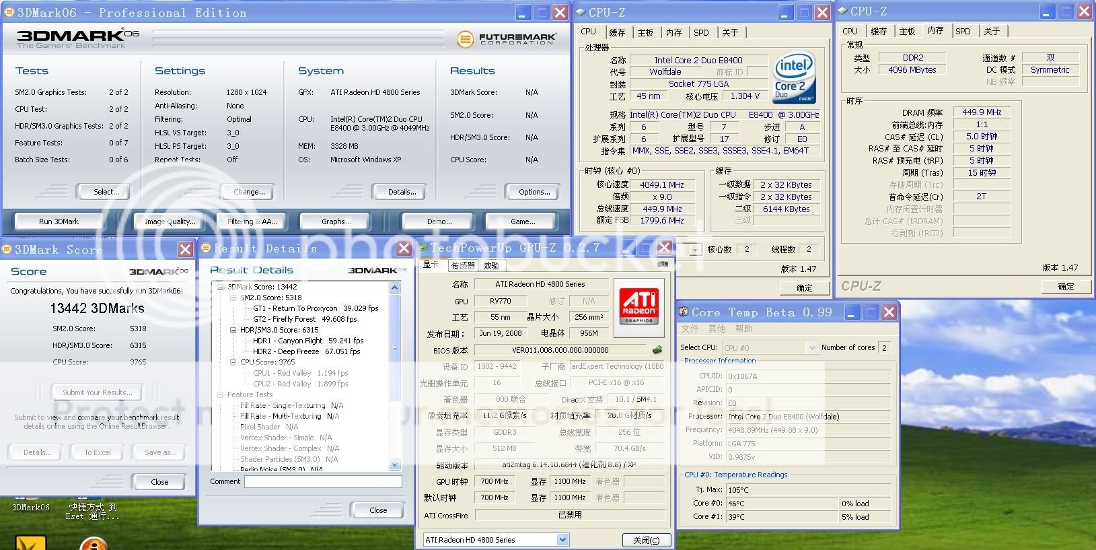1096x550 pixels.
Task: Click the left CPU-Z window title icon
Action: (581, 12)
